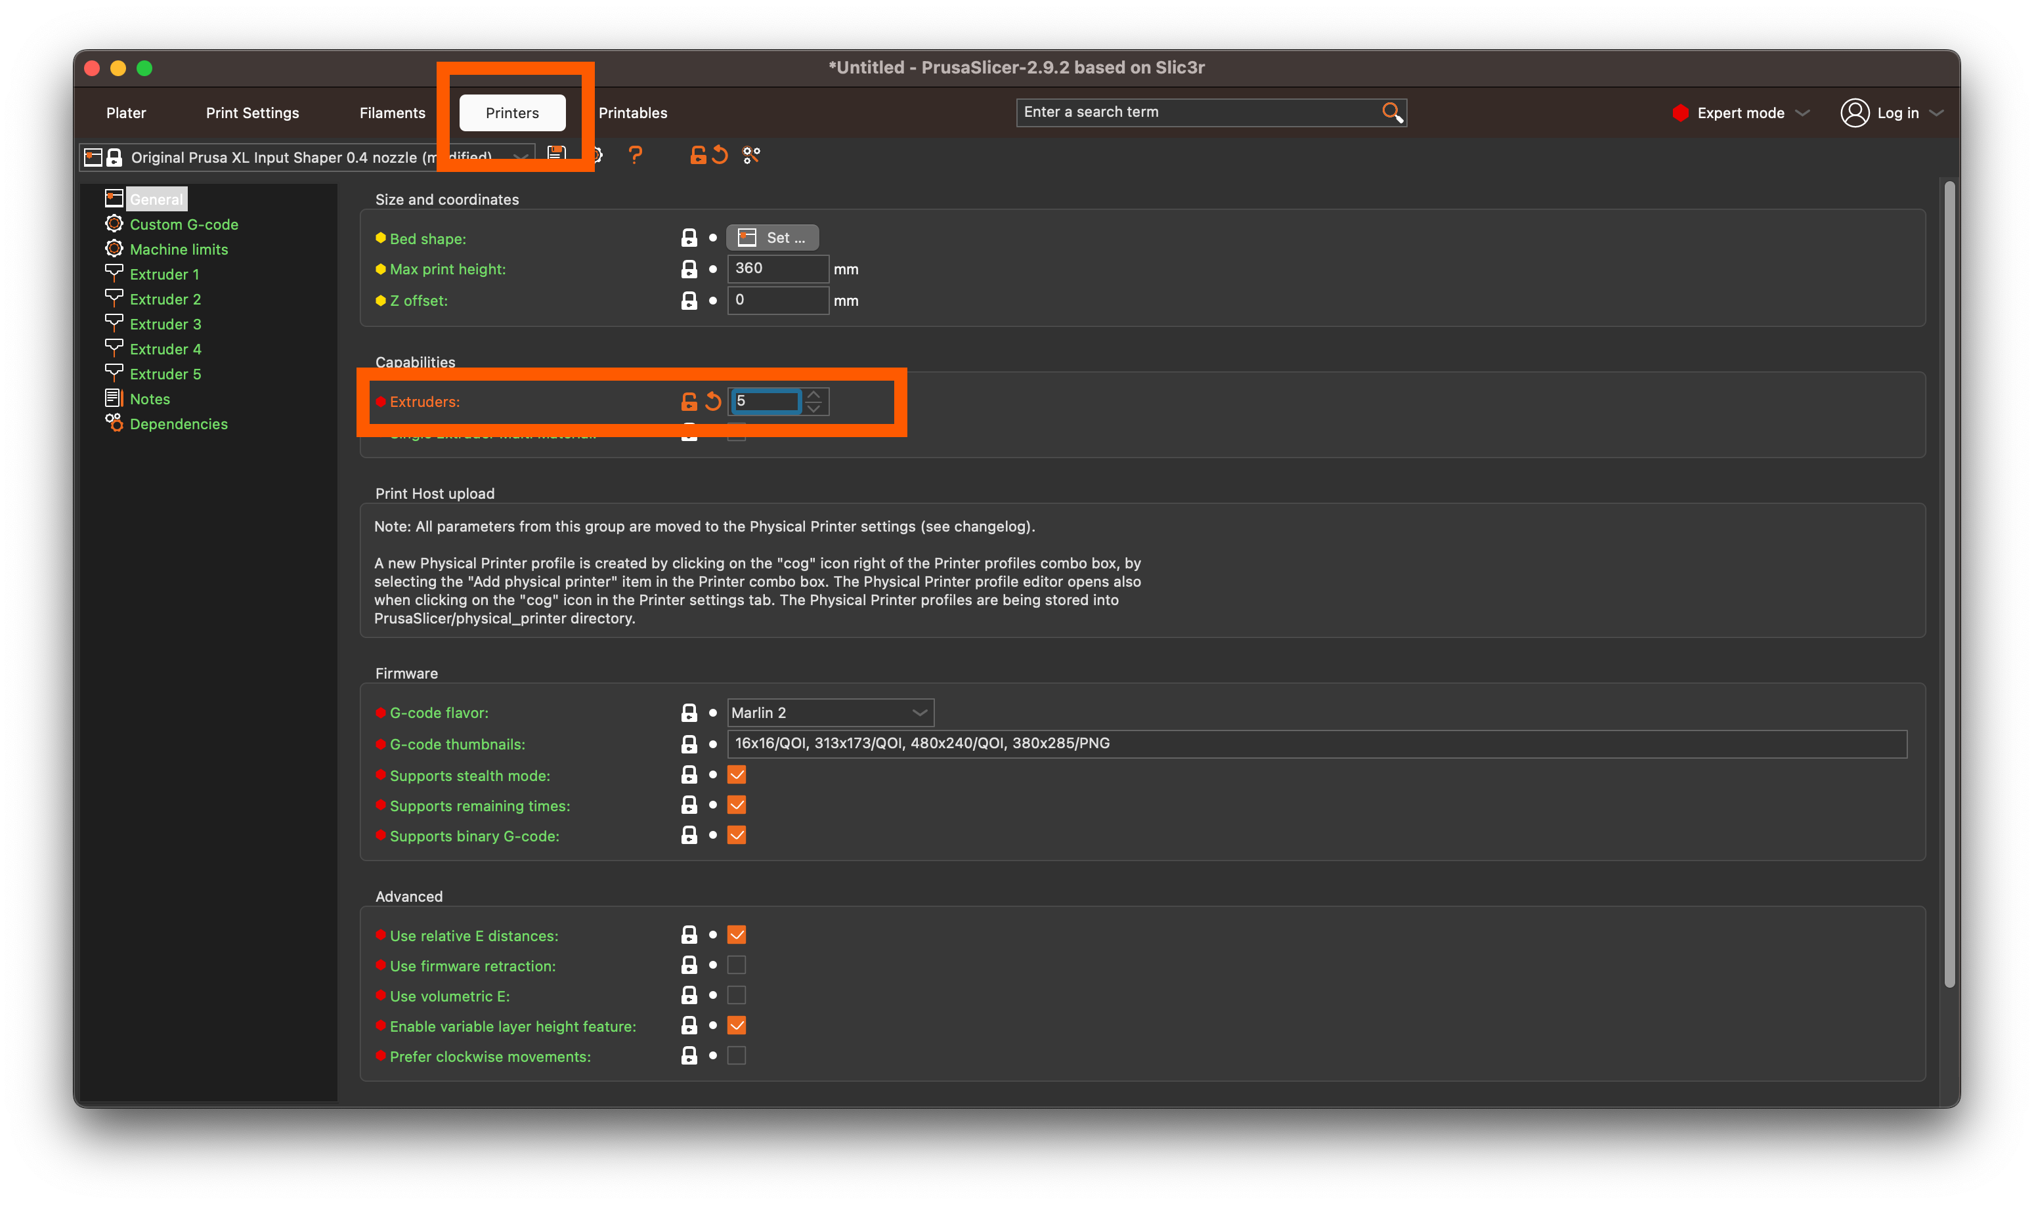This screenshot has width=2034, height=1205.
Task: Toggle Supports remaining times checkbox
Action: [737, 805]
